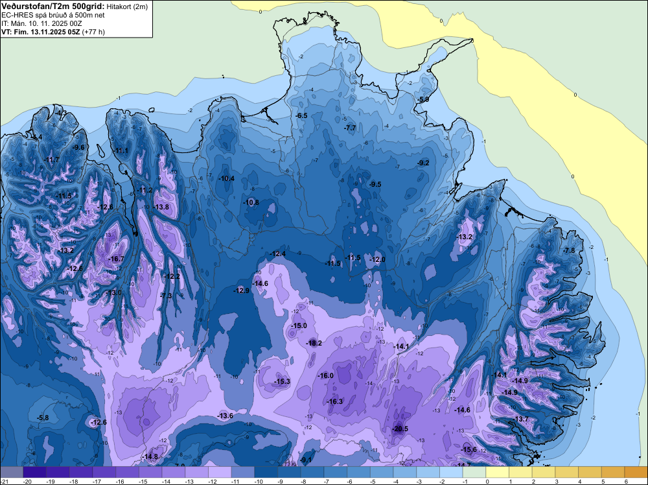Click the -7.7 temperature label
The image size is (648, 485).
click(350, 128)
